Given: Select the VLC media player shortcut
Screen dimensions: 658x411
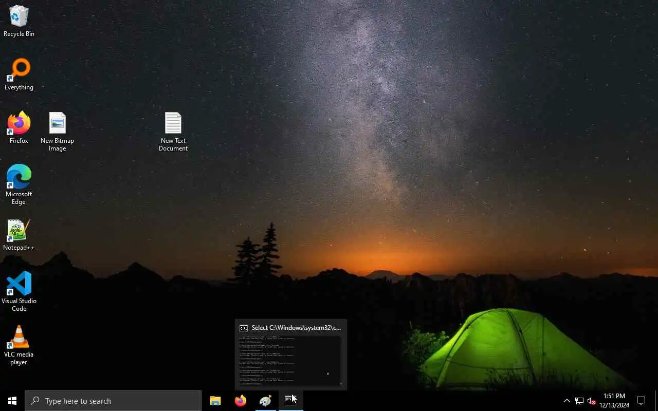Looking at the screenshot, I should [19, 345].
